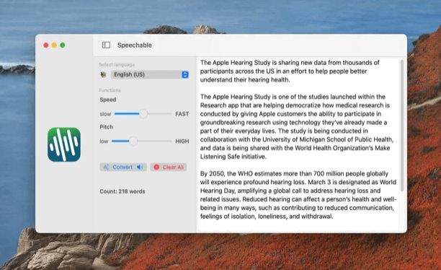Convert the text to speech
This screenshot has width=441, height=270.
[x=123, y=167]
